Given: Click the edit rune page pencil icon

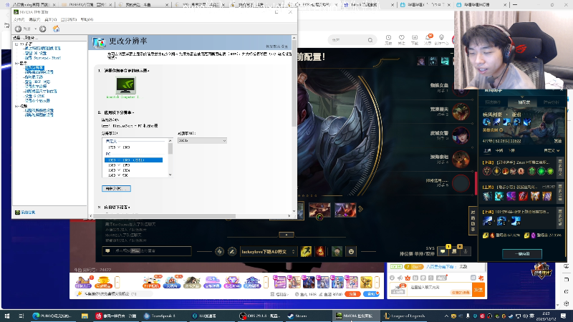Looking at the screenshot, I should pos(231,252).
